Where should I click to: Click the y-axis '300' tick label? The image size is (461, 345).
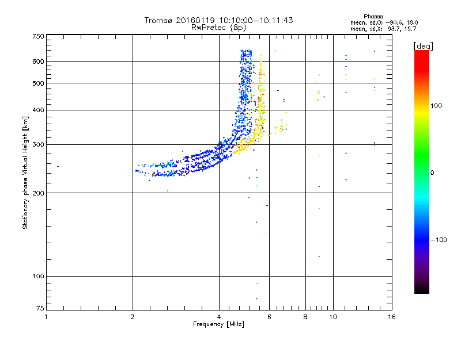pos(38,145)
